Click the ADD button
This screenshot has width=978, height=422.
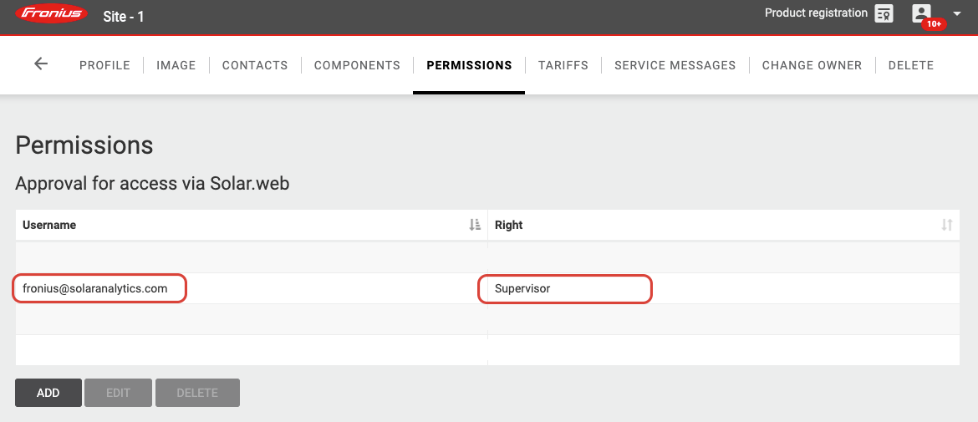pos(48,393)
